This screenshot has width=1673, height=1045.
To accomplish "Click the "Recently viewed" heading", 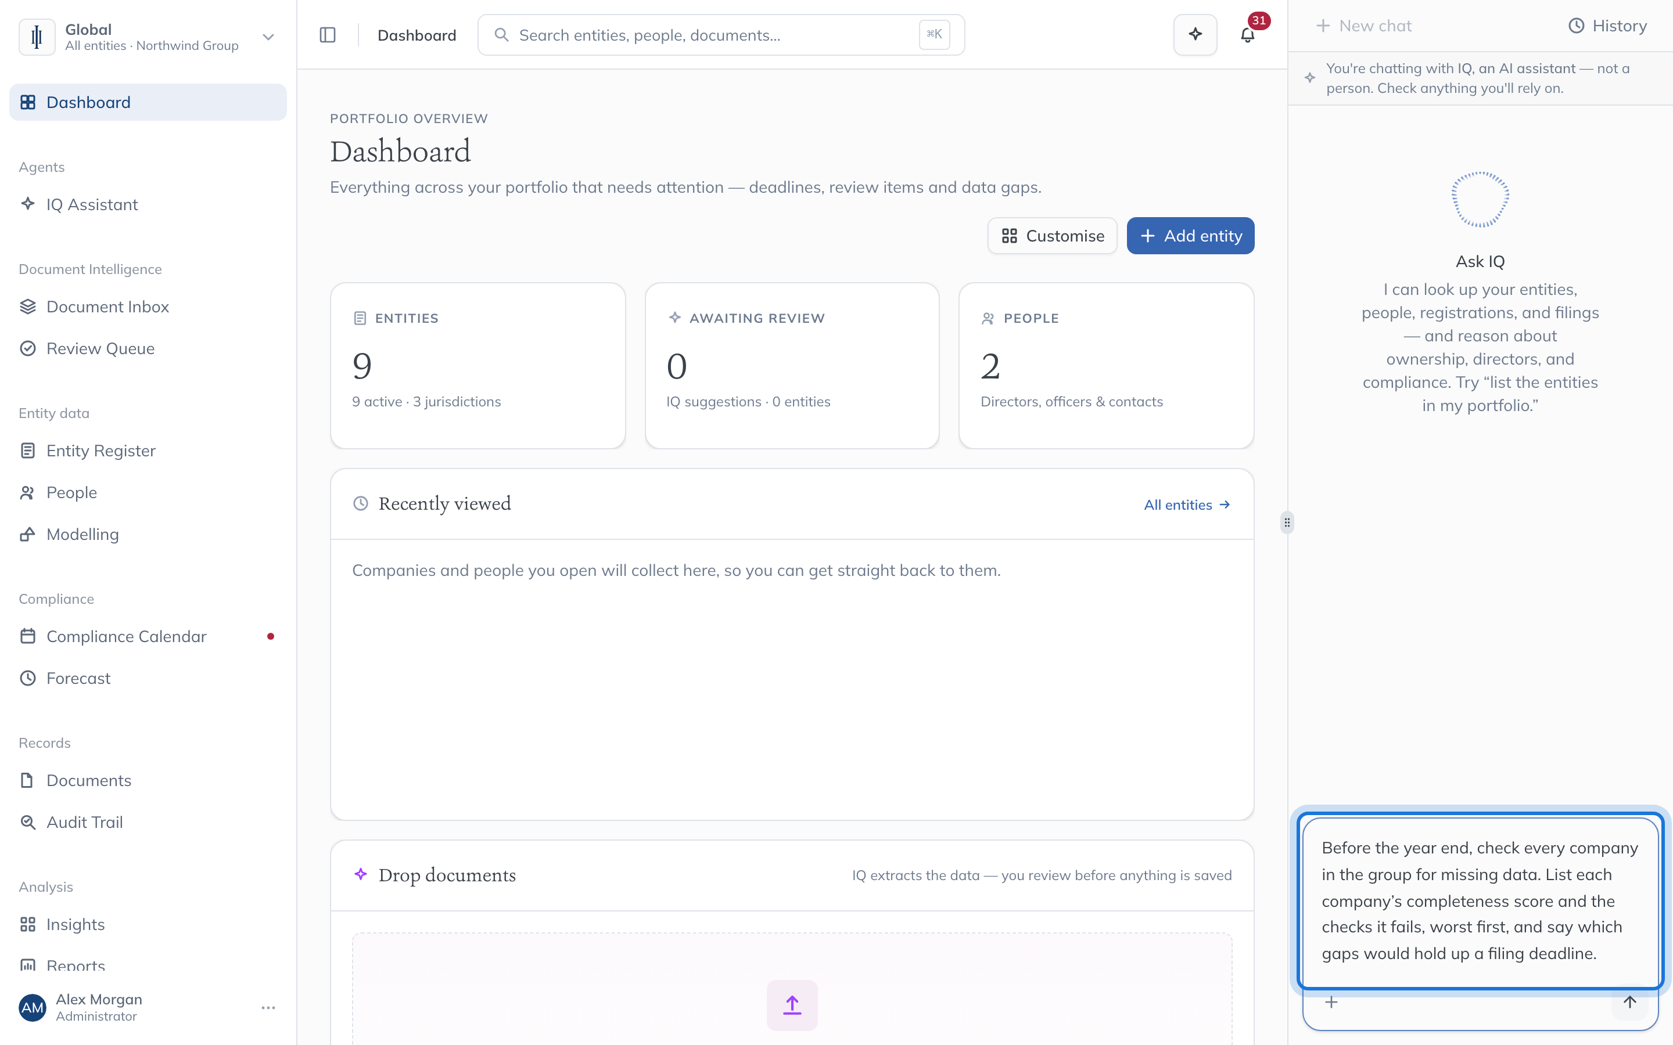I will click(444, 504).
